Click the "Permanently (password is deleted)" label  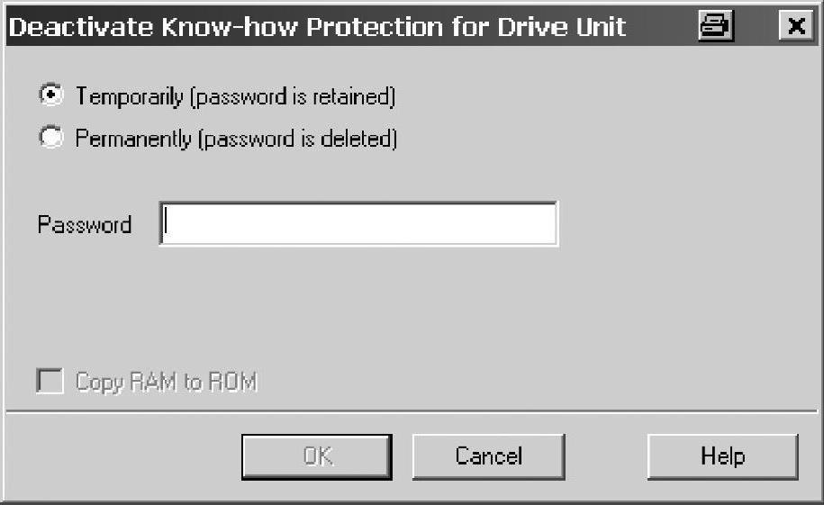click(236, 140)
